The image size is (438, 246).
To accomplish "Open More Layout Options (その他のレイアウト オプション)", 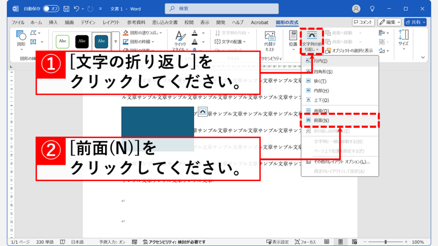I will (340, 162).
